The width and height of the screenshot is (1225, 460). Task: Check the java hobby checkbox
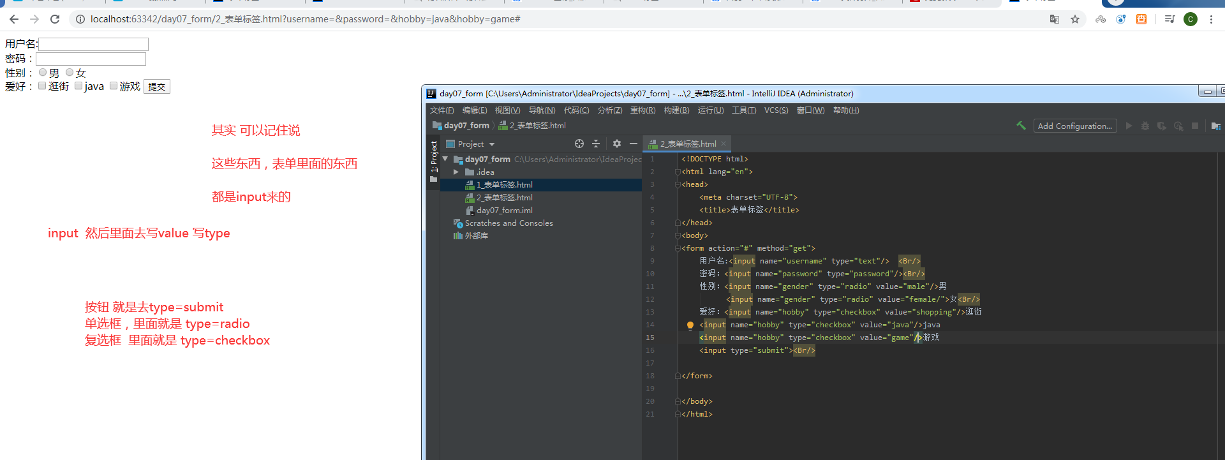click(x=78, y=86)
